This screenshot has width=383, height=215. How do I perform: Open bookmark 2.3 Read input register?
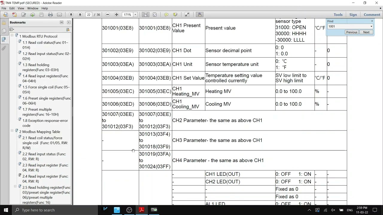(x=45, y=168)
